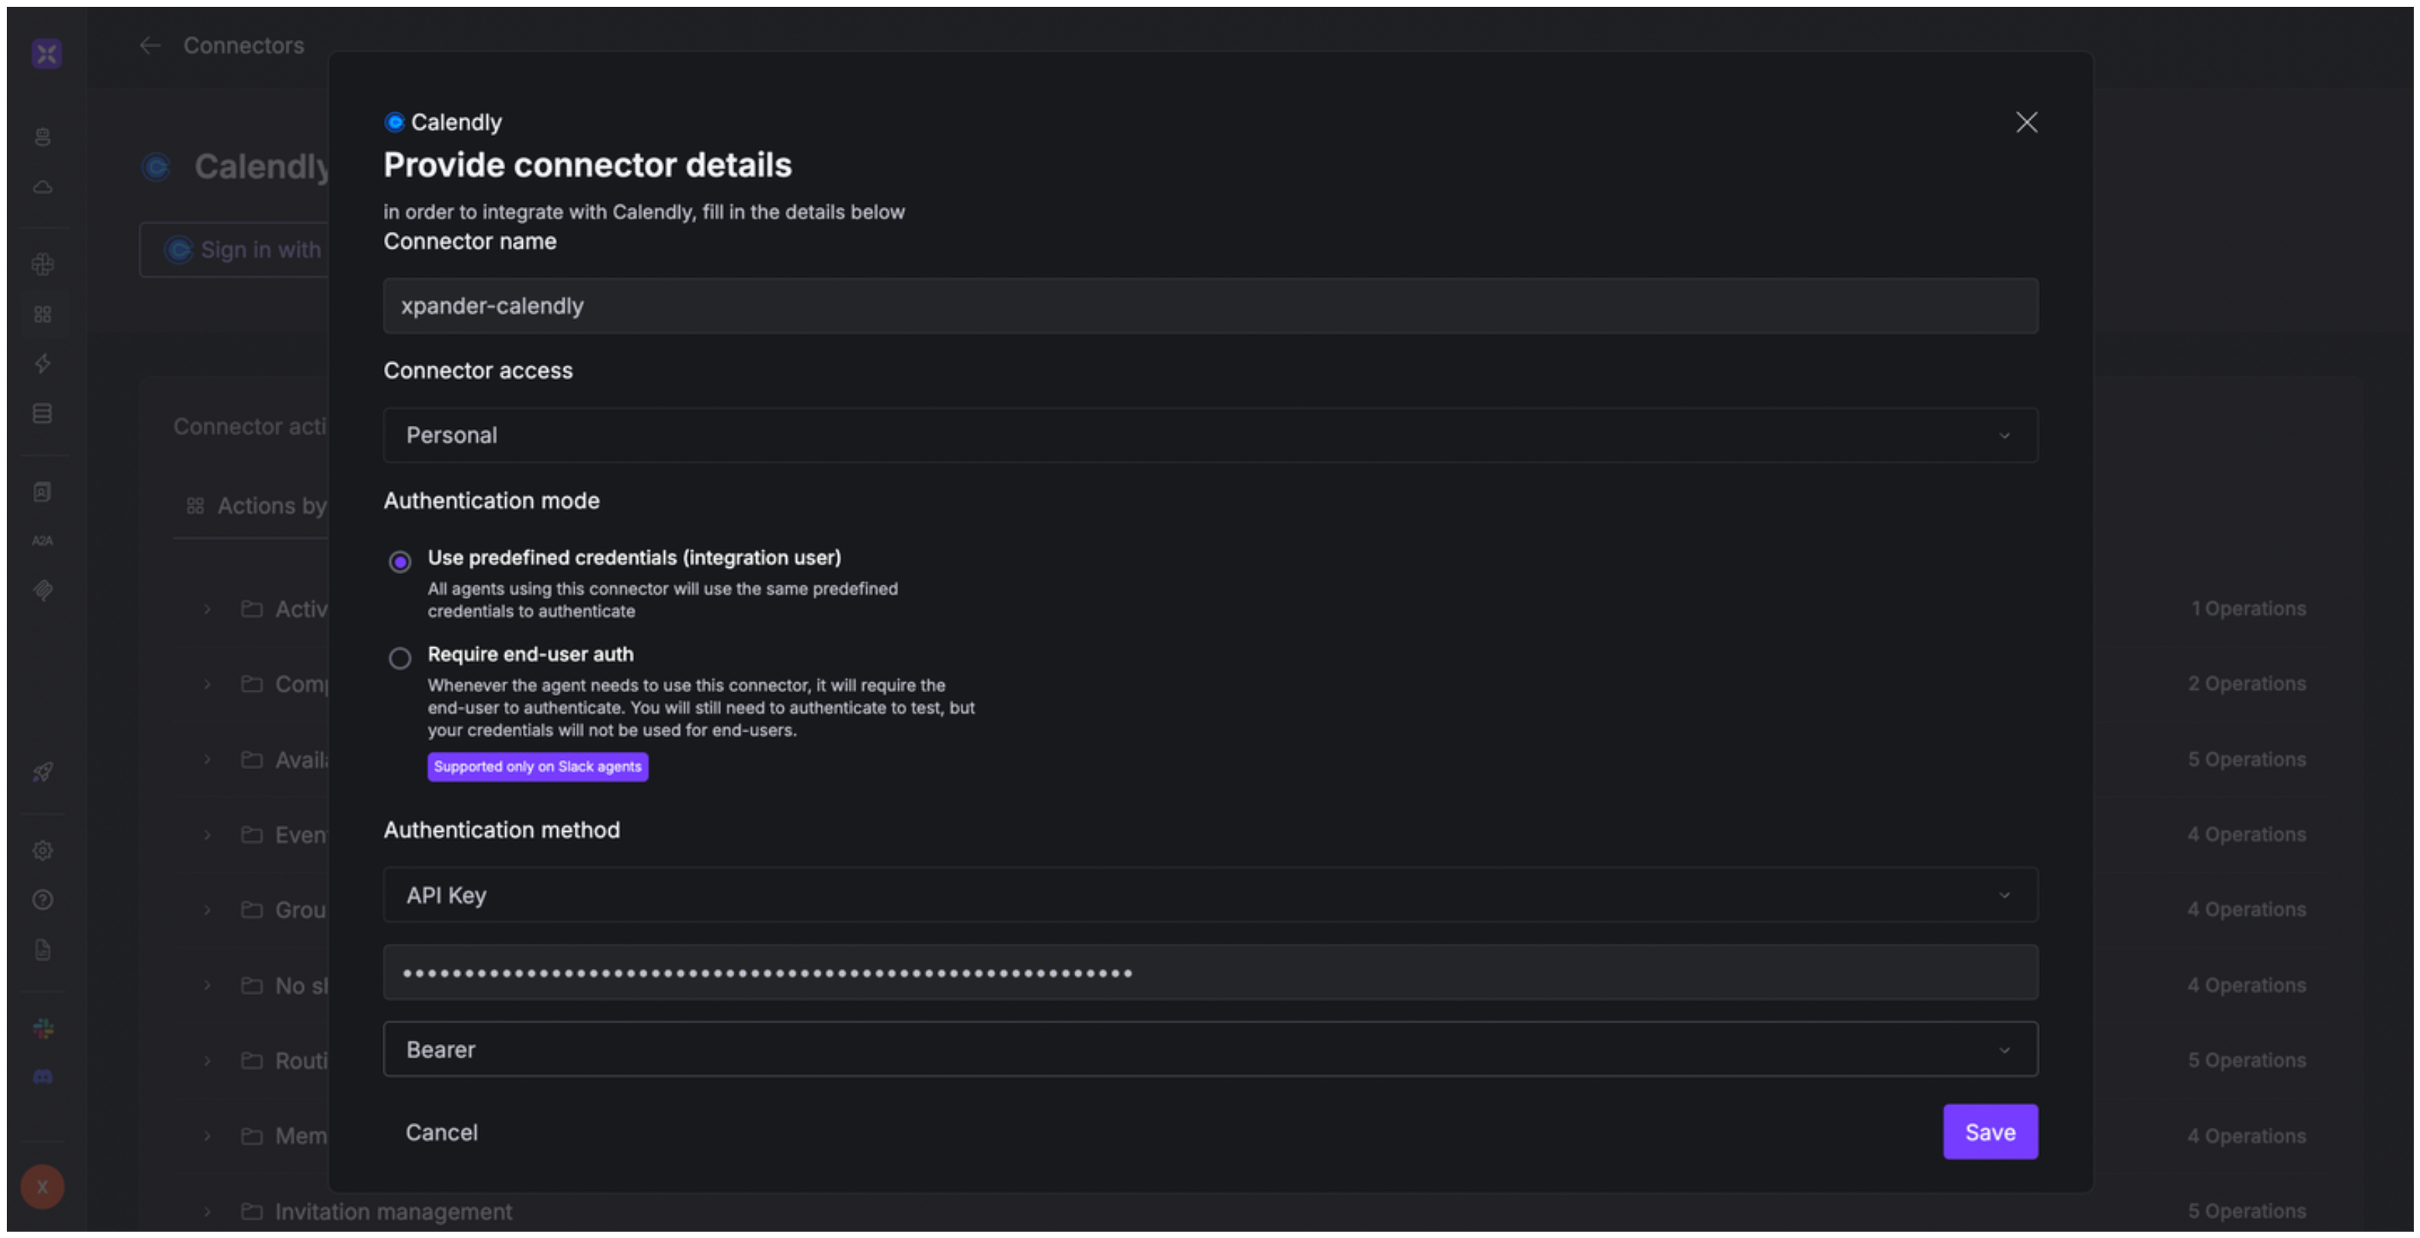Go back using the Connectors arrow
Viewport: 2420px width, 1238px height.
[150, 45]
